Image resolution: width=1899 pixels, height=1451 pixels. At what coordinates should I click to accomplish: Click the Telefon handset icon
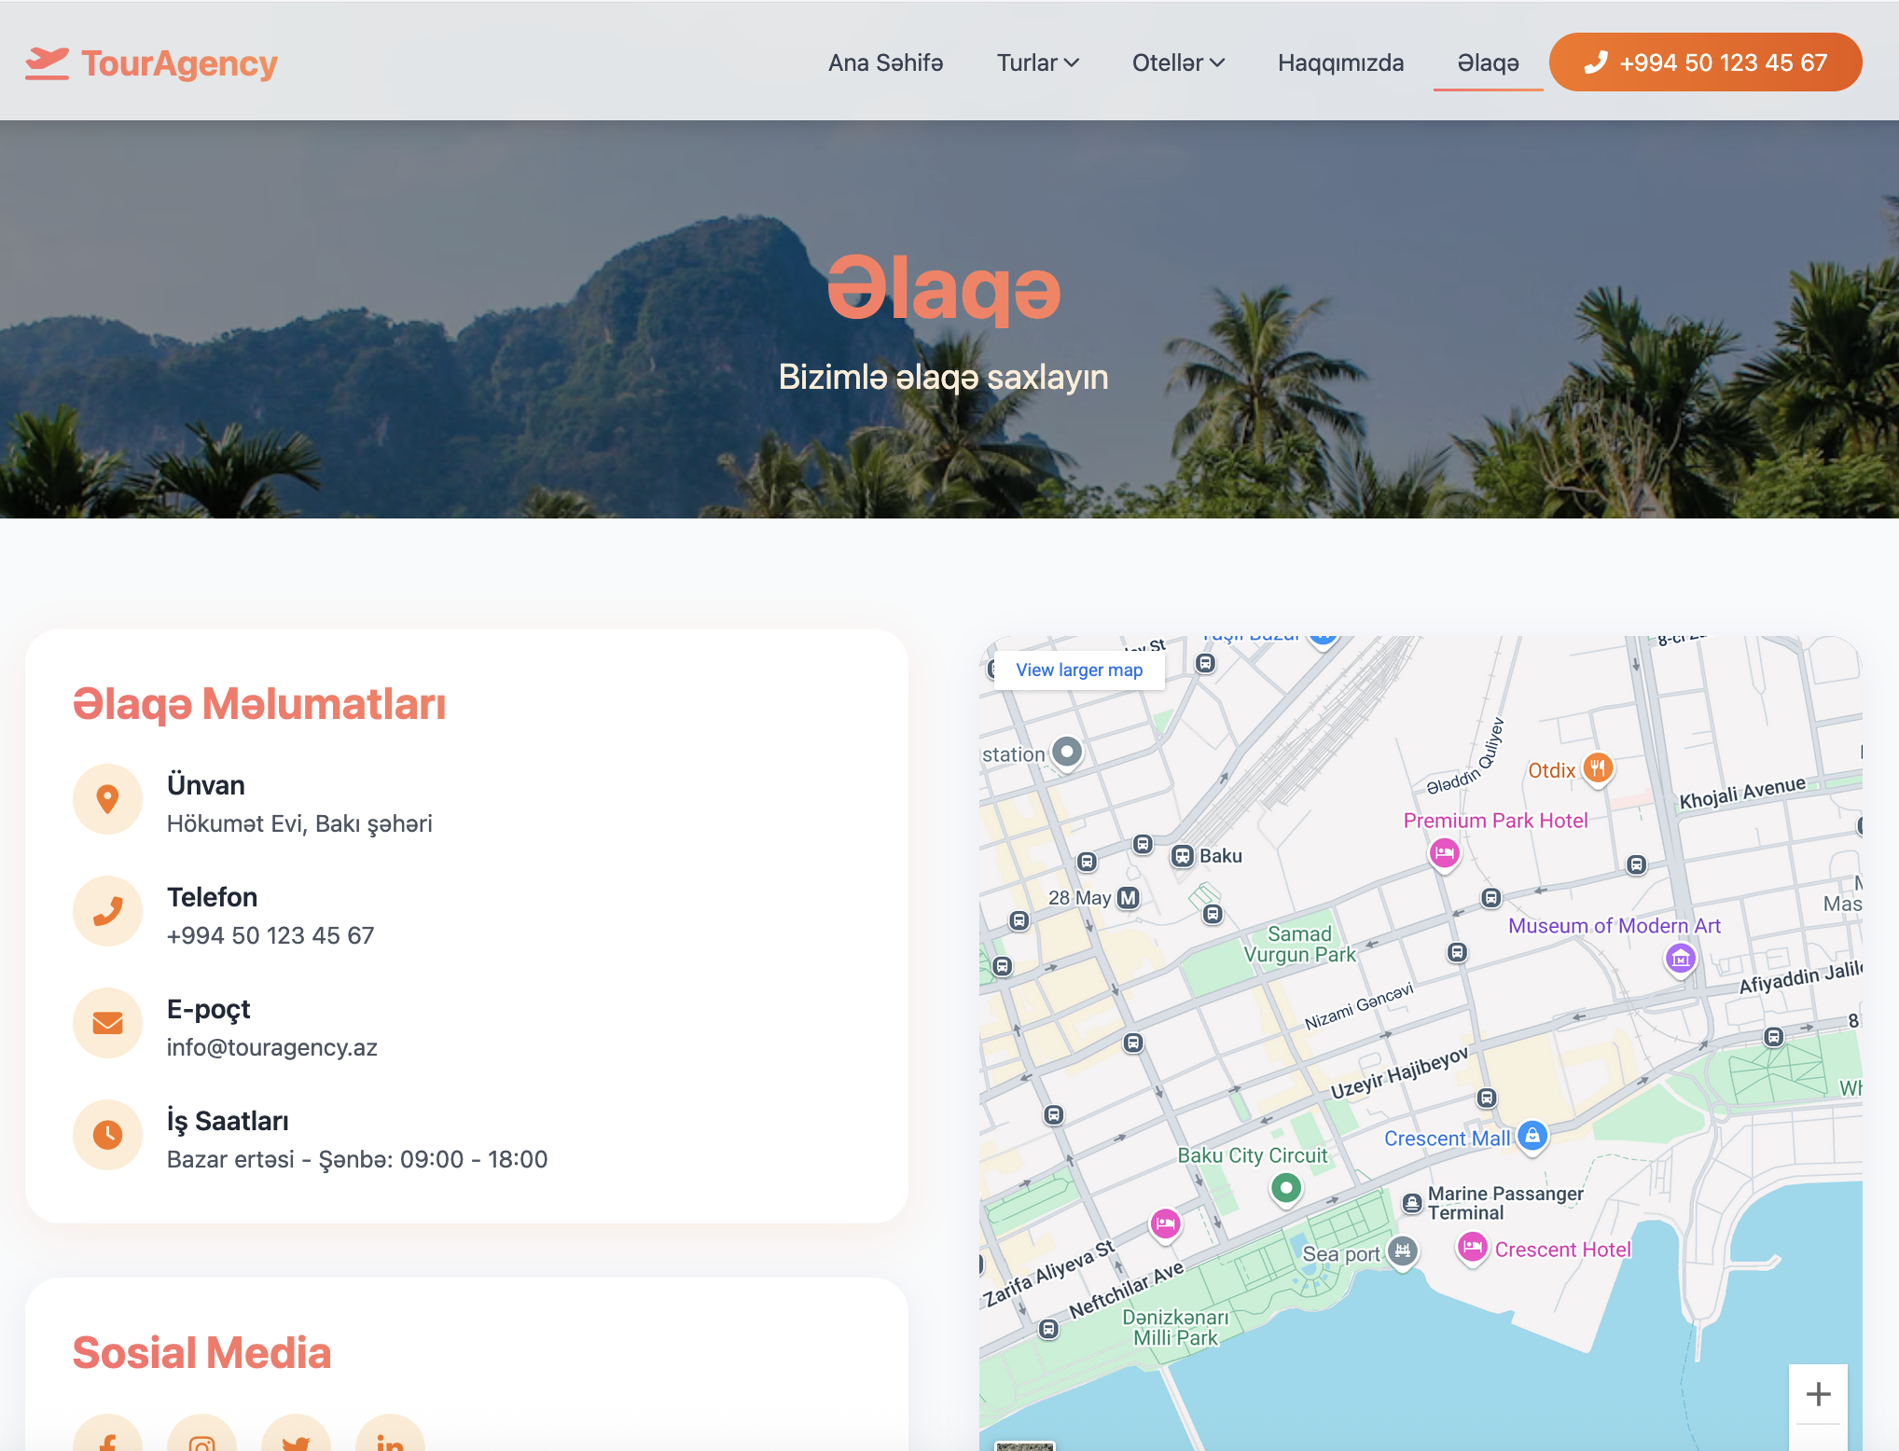[x=107, y=911]
